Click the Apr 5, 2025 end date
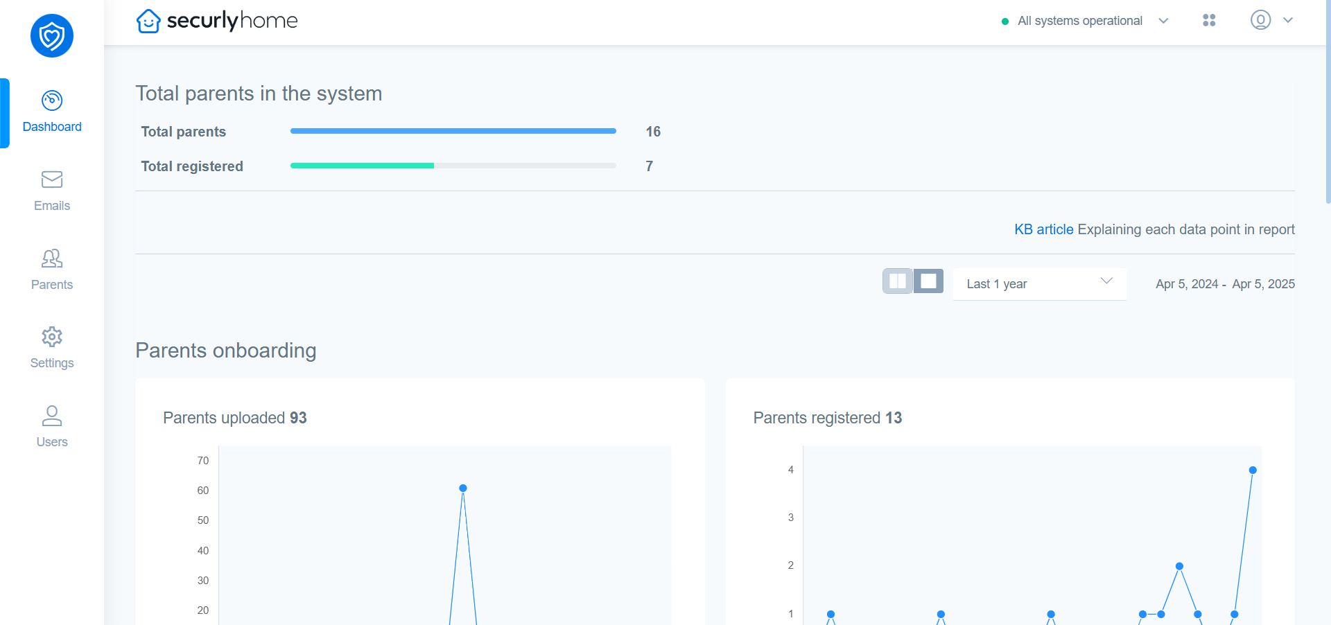 1264,284
